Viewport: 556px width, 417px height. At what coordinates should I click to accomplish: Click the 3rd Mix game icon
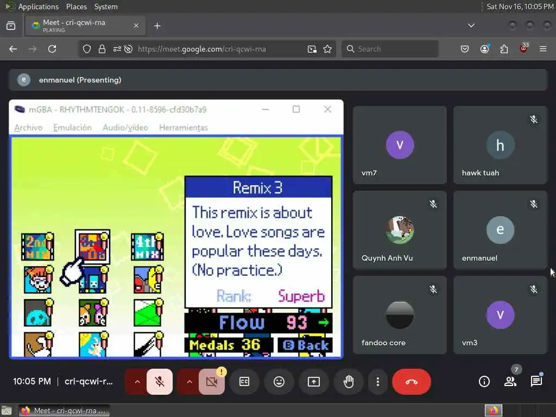92,247
